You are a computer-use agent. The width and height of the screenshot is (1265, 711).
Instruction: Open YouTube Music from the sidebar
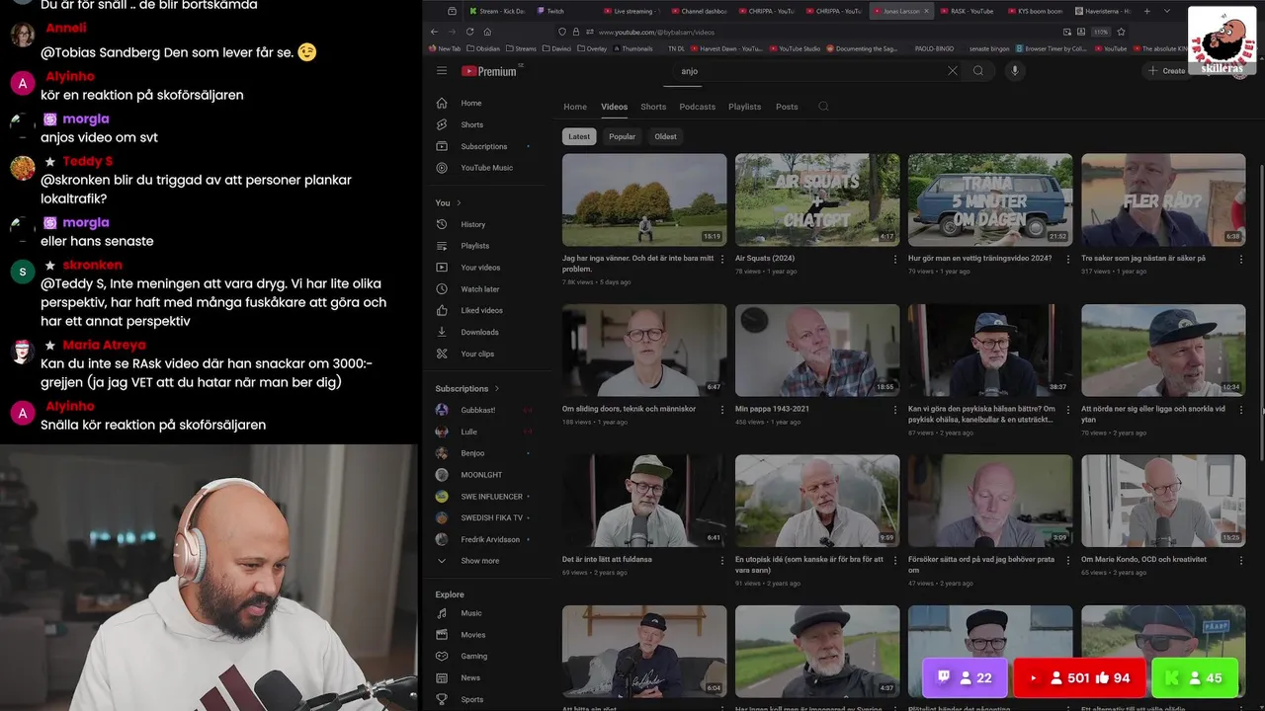(486, 168)
